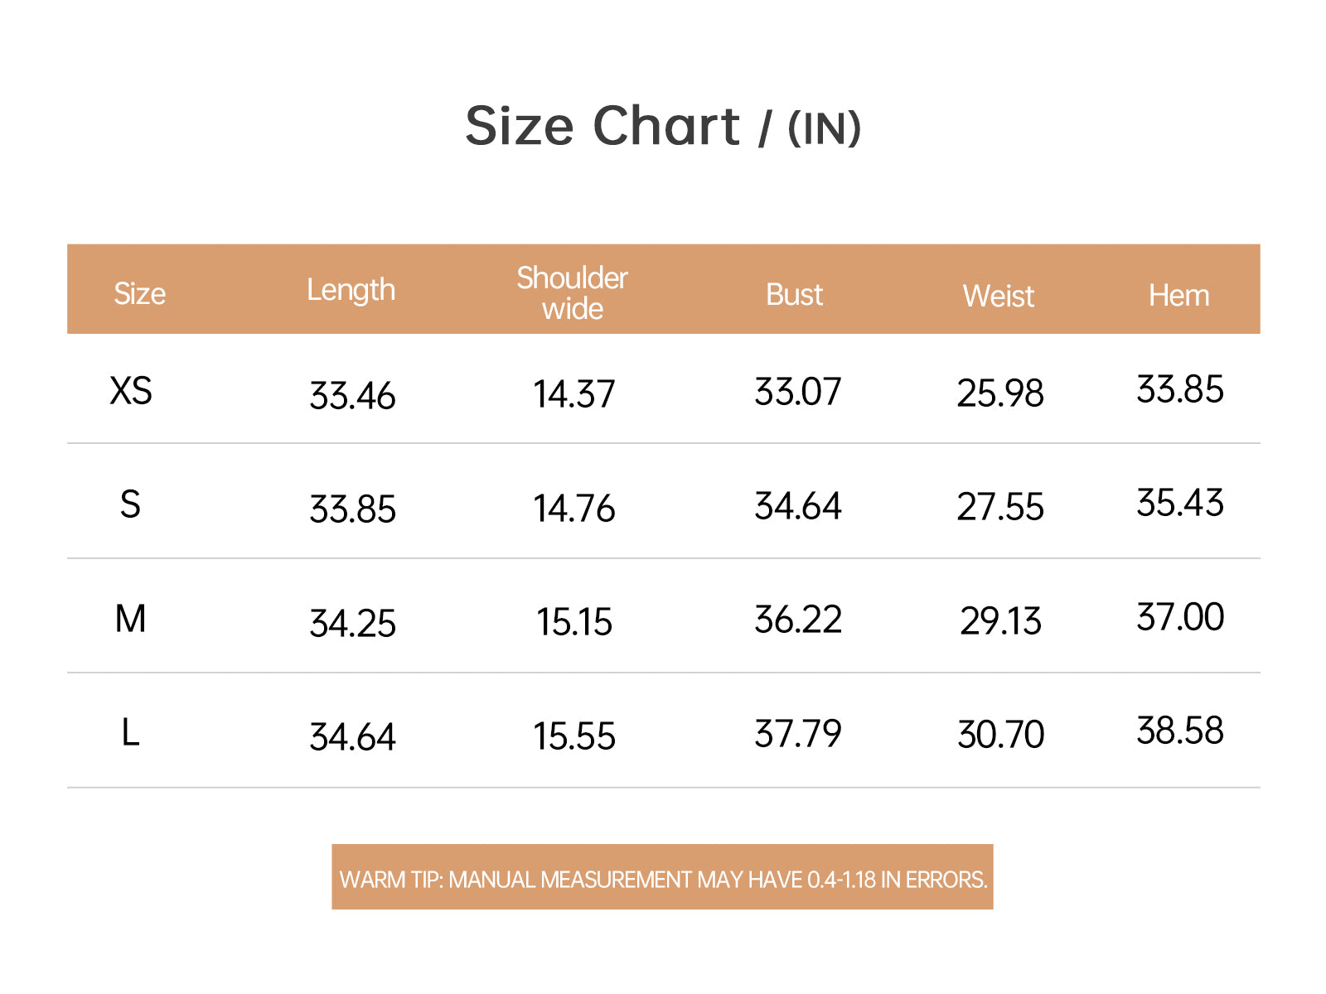Select M hem value 37.00

click(x=1180, y=617)
